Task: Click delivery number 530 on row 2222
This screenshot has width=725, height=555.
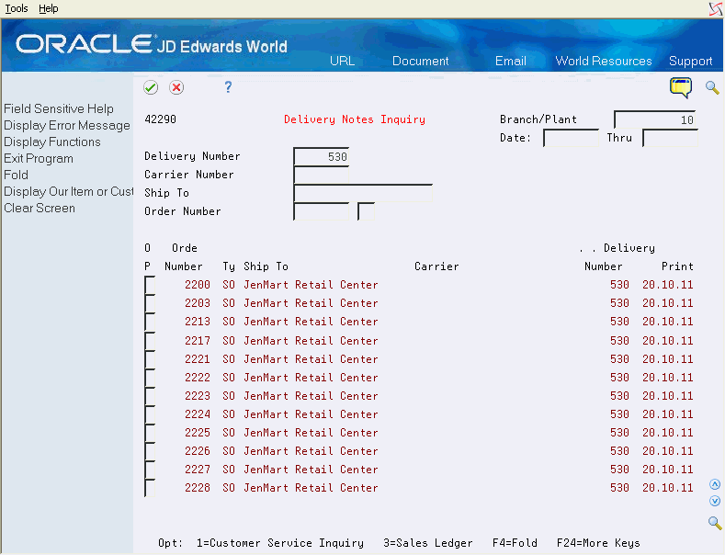Action: coord(619,378)
